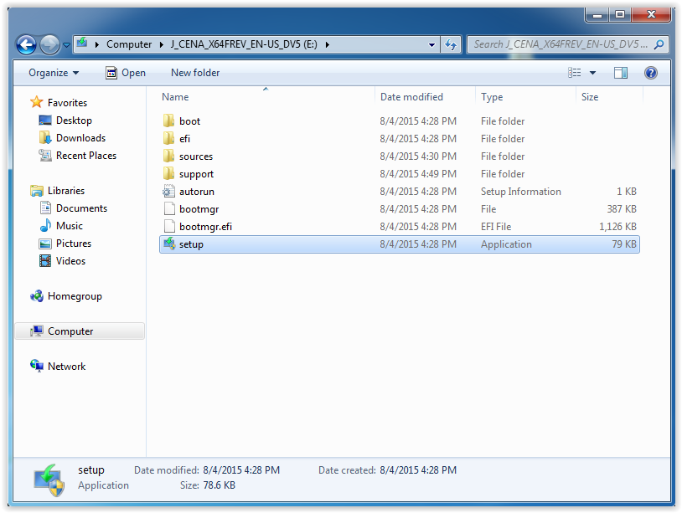Open the recent pages dropdown arrow
Screen dimensions: 682x513
tap(66, 44)
